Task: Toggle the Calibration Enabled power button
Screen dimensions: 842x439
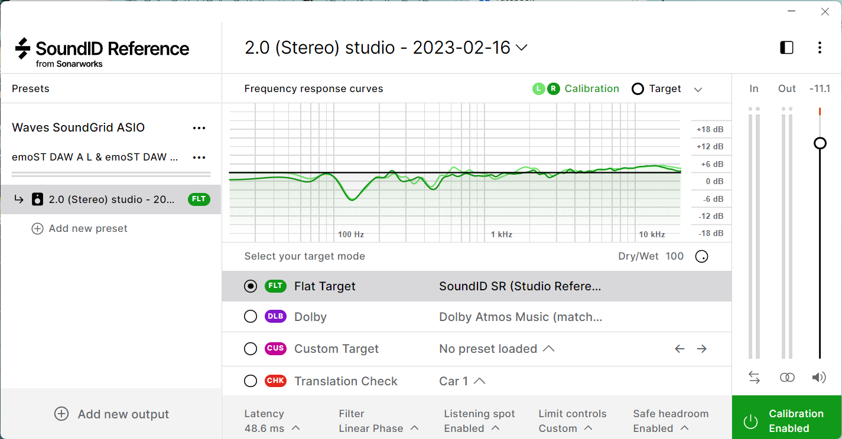Action: 750,421
